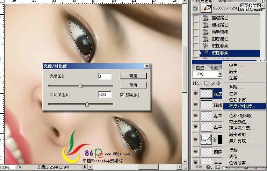Select the curves adjustment layer thumbnail
The height and width of the screenshot is (171, 267).
(206, 139)
